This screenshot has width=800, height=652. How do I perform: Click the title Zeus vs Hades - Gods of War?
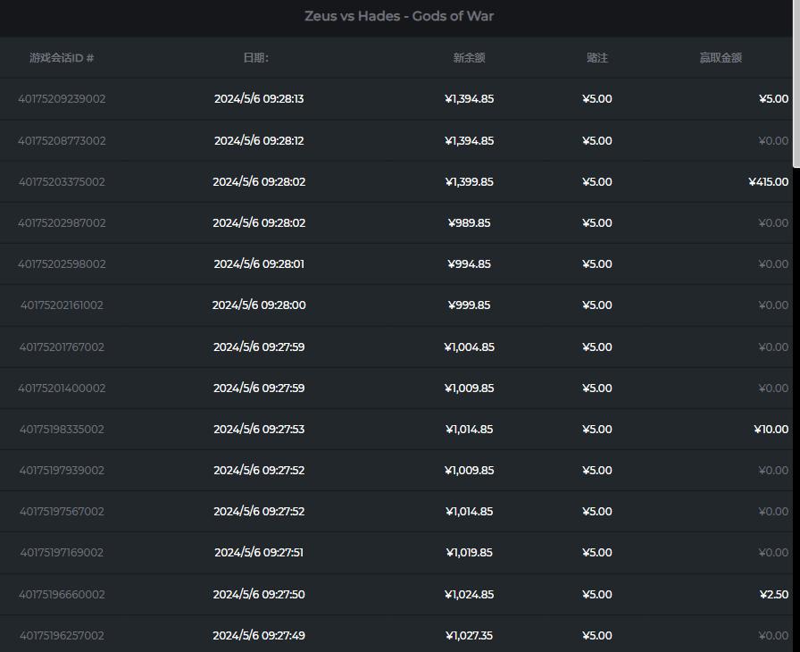(x=399, y=16)
